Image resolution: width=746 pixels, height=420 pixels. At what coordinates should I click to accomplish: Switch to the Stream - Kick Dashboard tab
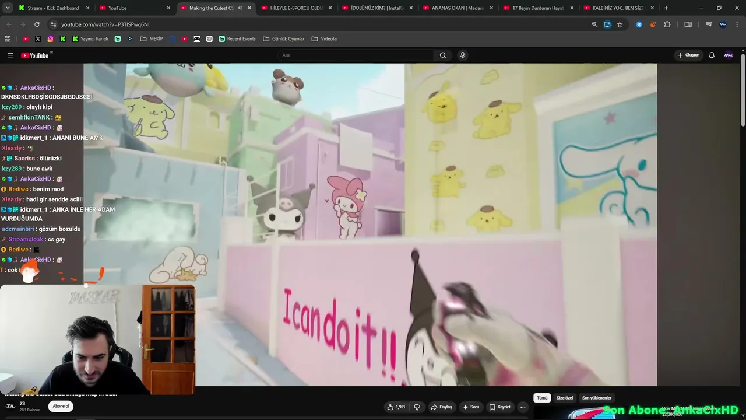(x=54, y=8)
